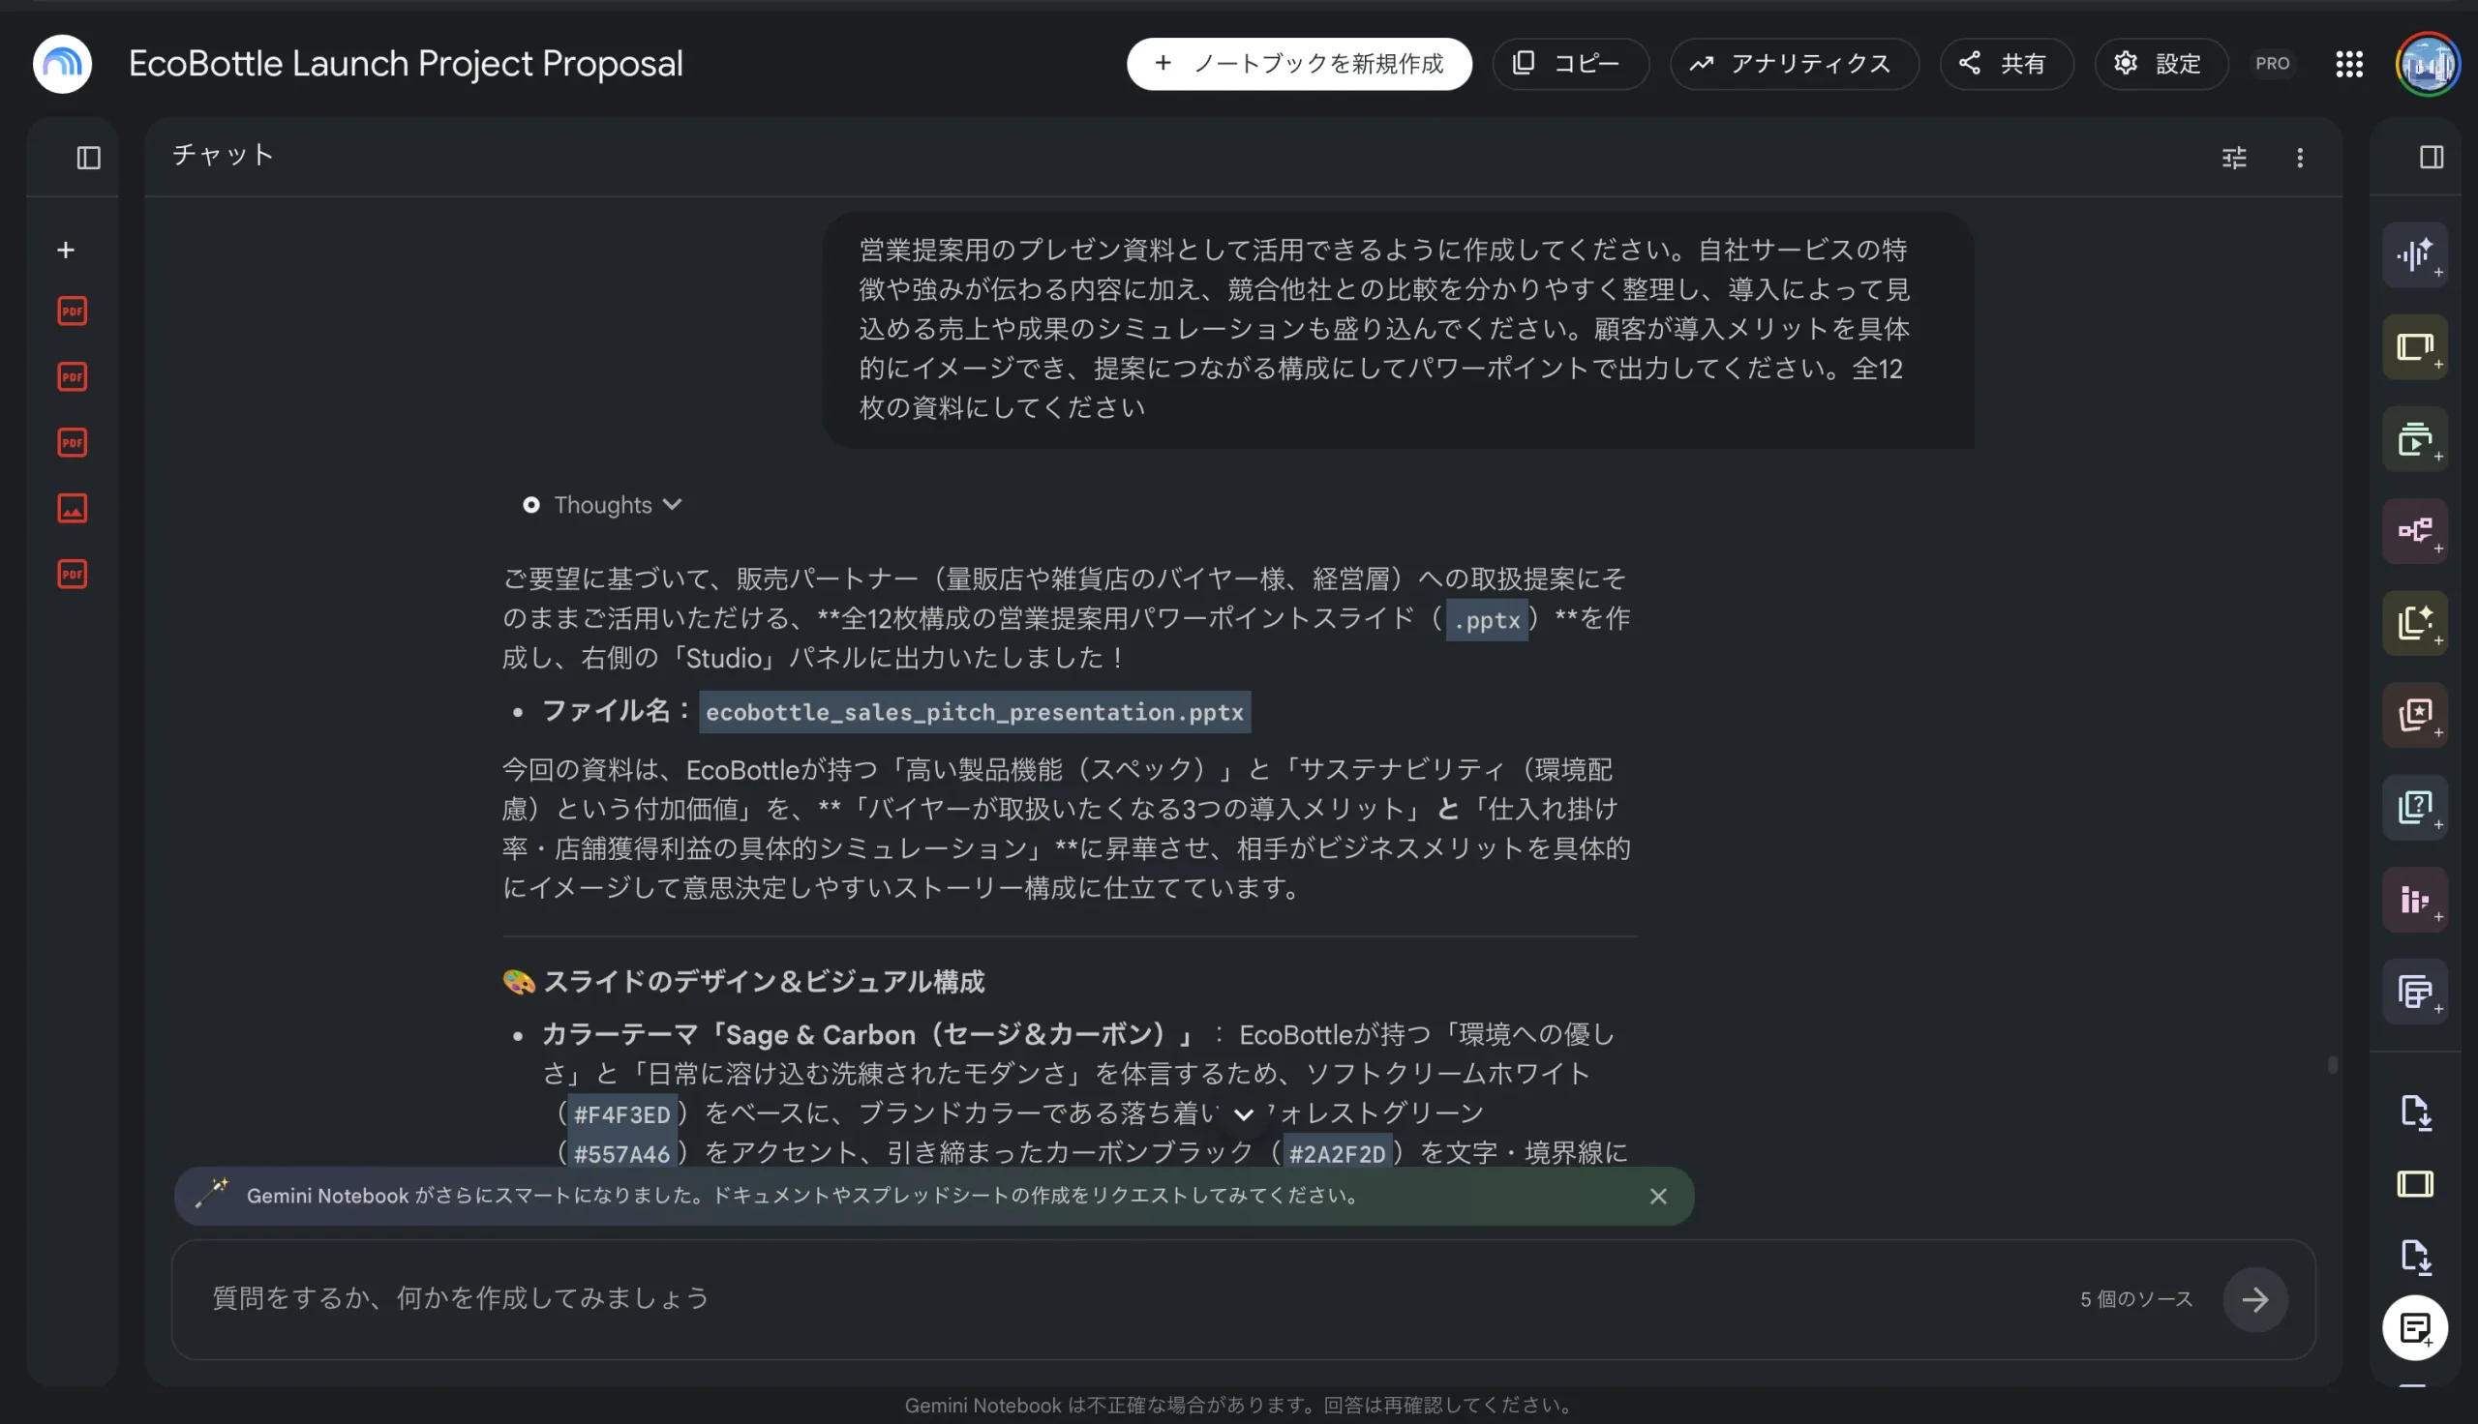Open the account profile avatar

pos(2428,64)
